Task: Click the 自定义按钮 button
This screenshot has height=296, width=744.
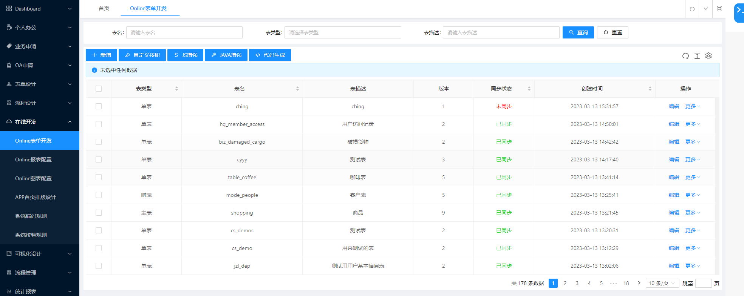Action: 142,55
